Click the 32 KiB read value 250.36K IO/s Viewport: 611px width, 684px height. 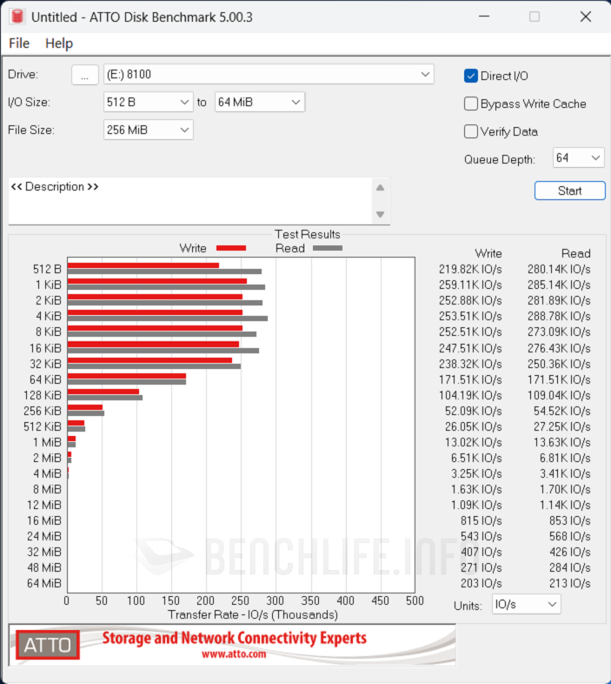559,364
